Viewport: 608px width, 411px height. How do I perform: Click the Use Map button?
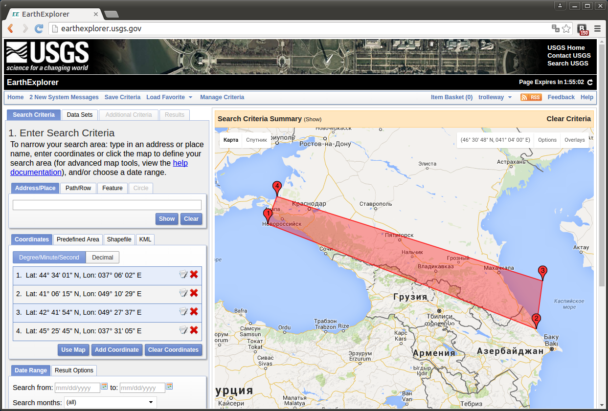73,350
